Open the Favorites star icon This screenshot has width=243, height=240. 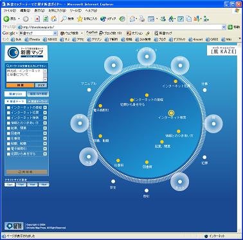coord(80,19)
